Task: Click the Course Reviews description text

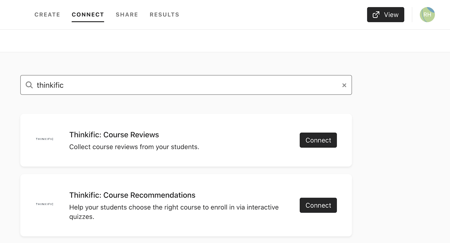Action: click(x=134, y=147)
